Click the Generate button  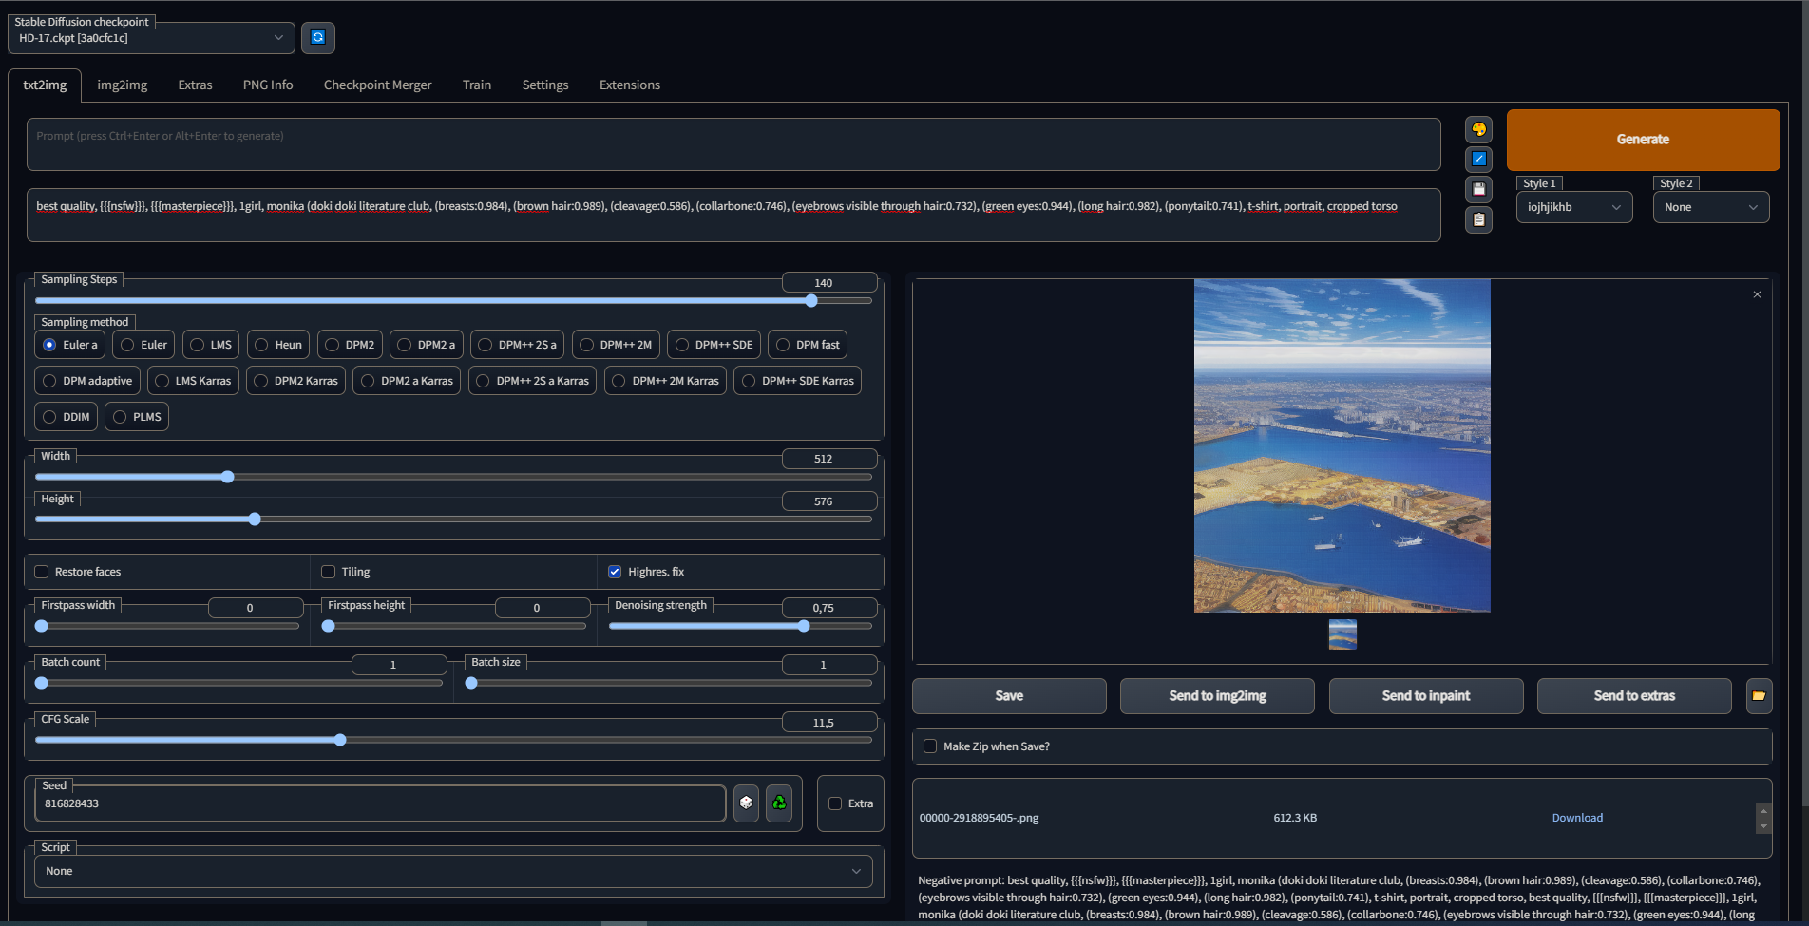1642,139
